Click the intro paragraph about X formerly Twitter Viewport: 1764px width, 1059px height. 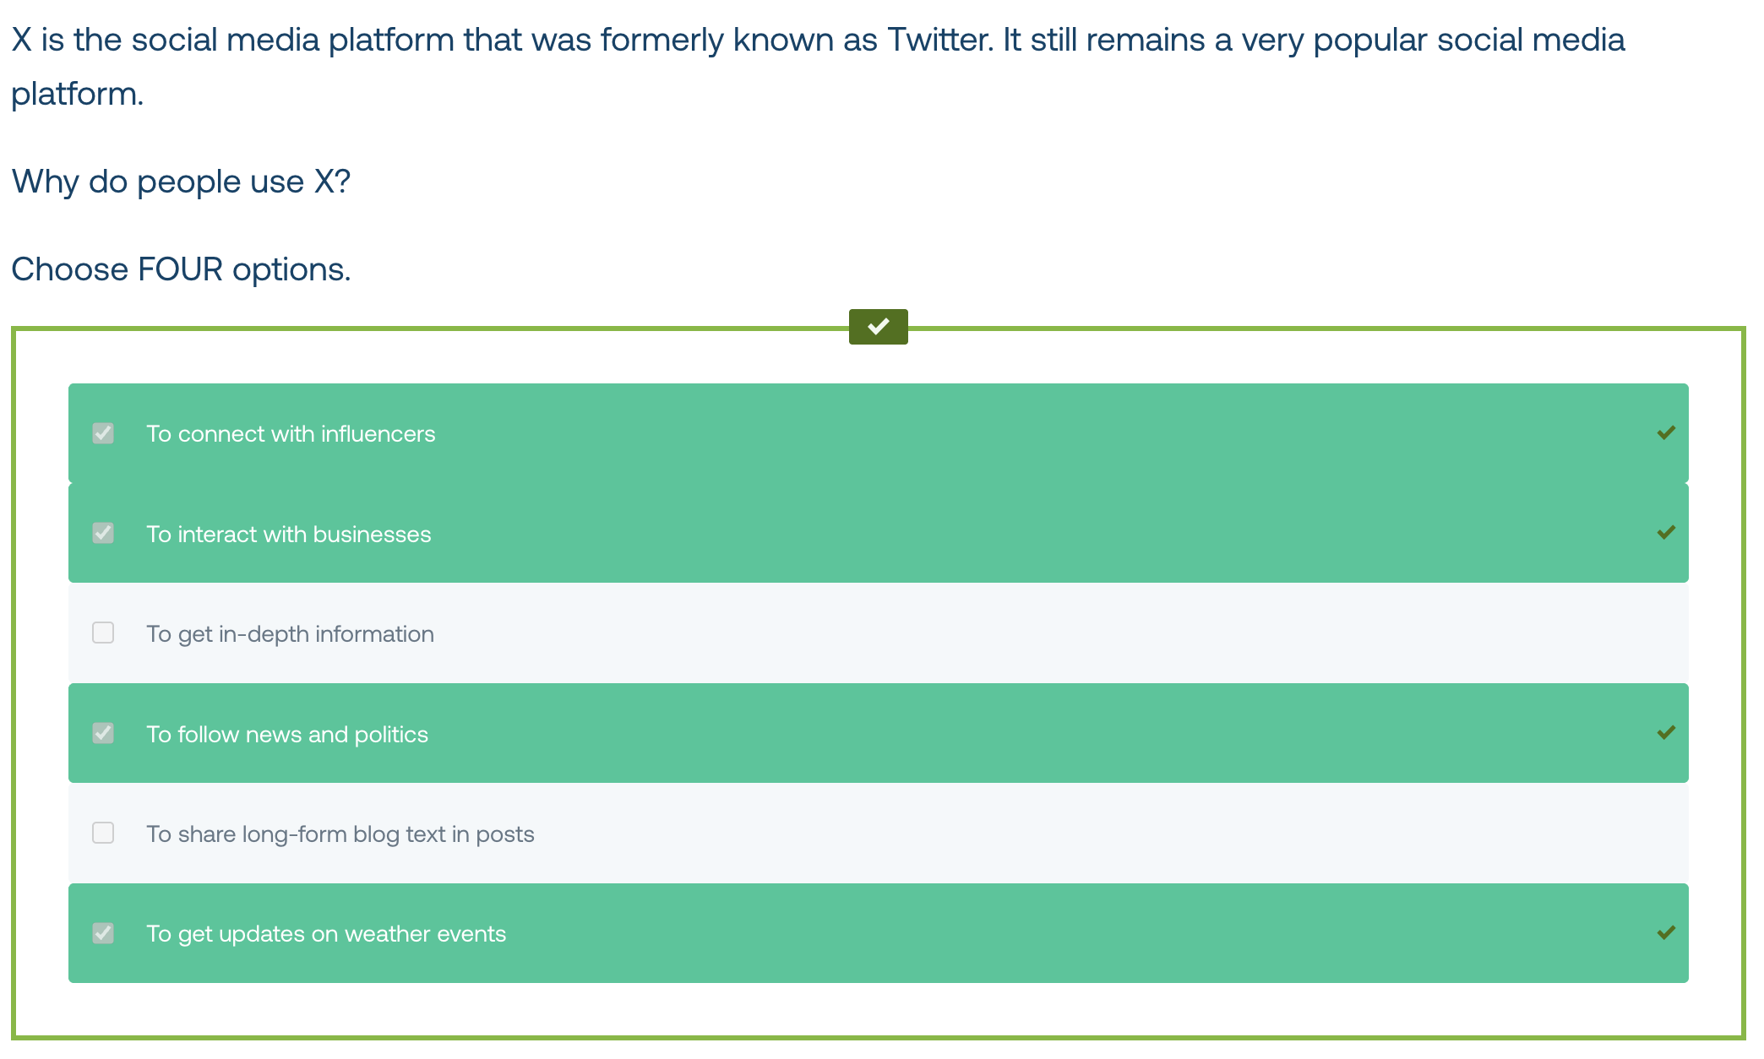click(818, 67)
